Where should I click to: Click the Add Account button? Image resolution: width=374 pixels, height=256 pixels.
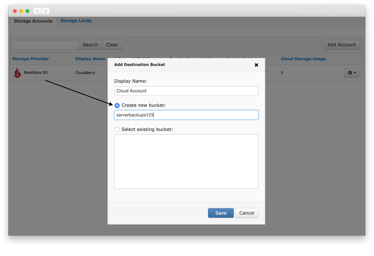[341, 45]
